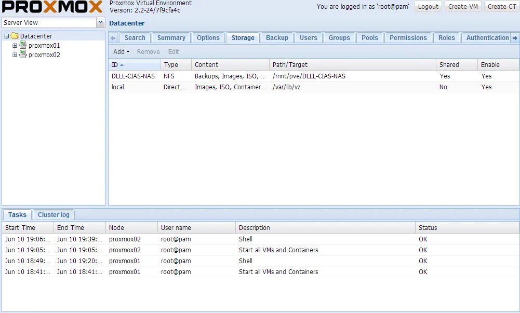Screen dimensions: 520x313
Task: Open the Add storage dropdown
Action: [x=121, y=52]
